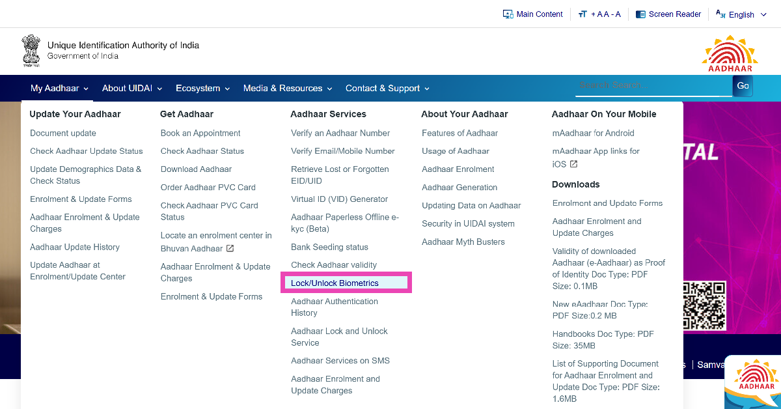Expand the Media & Resources menu

(x=288, y=89)
